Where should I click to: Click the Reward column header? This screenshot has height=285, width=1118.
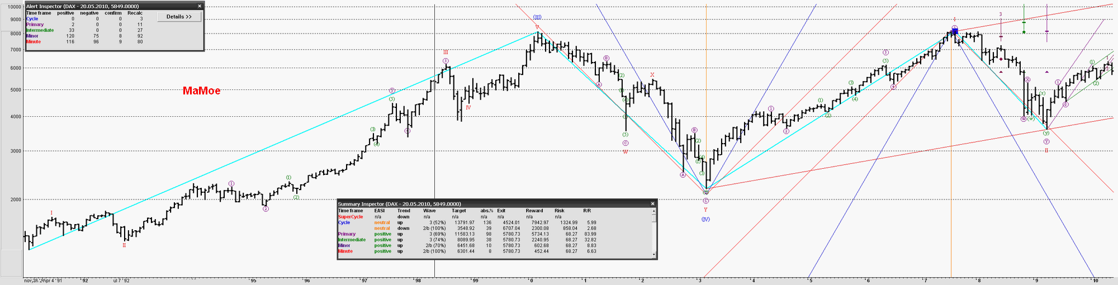tap(534, 211)
